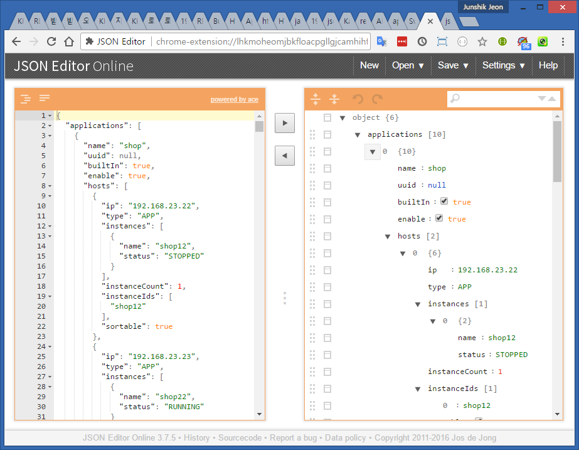Open the 'powered by ace' link
579x450 pixels.
click(x=234, y=99)
